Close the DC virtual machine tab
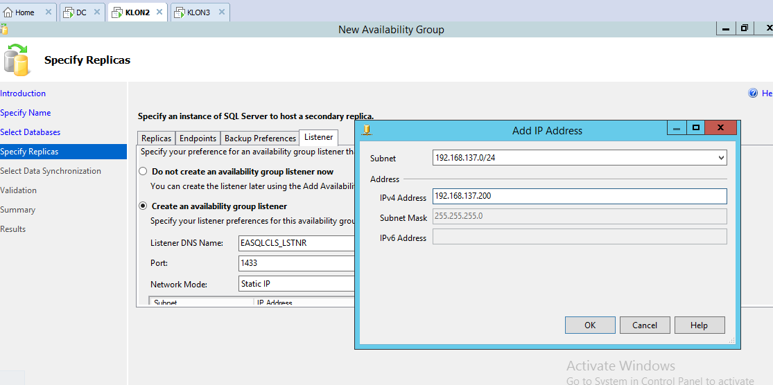The width and height of the screenshot is (773, 385). 97,12
